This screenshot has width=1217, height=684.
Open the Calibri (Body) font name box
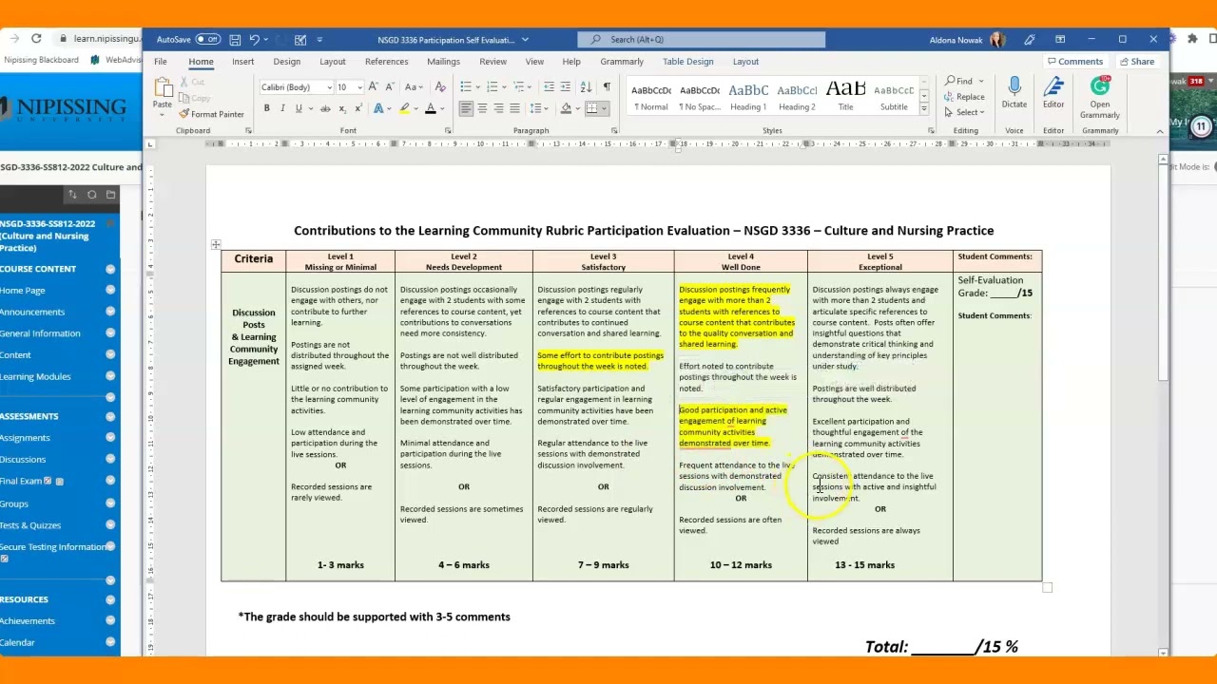click(296, 87)
